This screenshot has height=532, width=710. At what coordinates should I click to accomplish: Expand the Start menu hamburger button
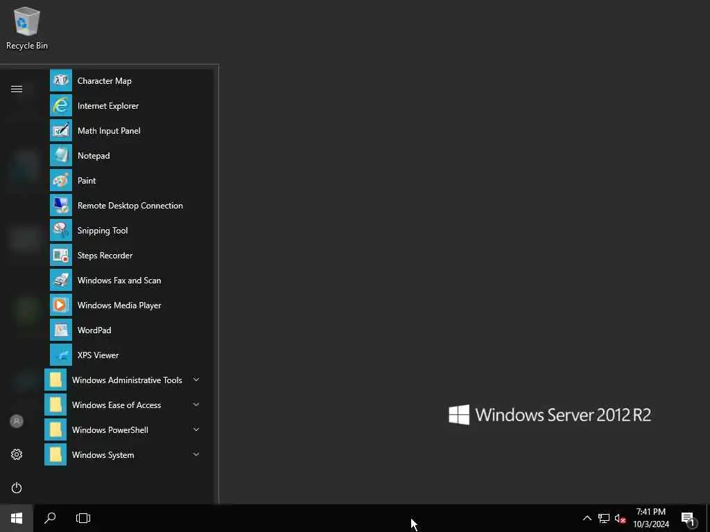coord(17,89)
